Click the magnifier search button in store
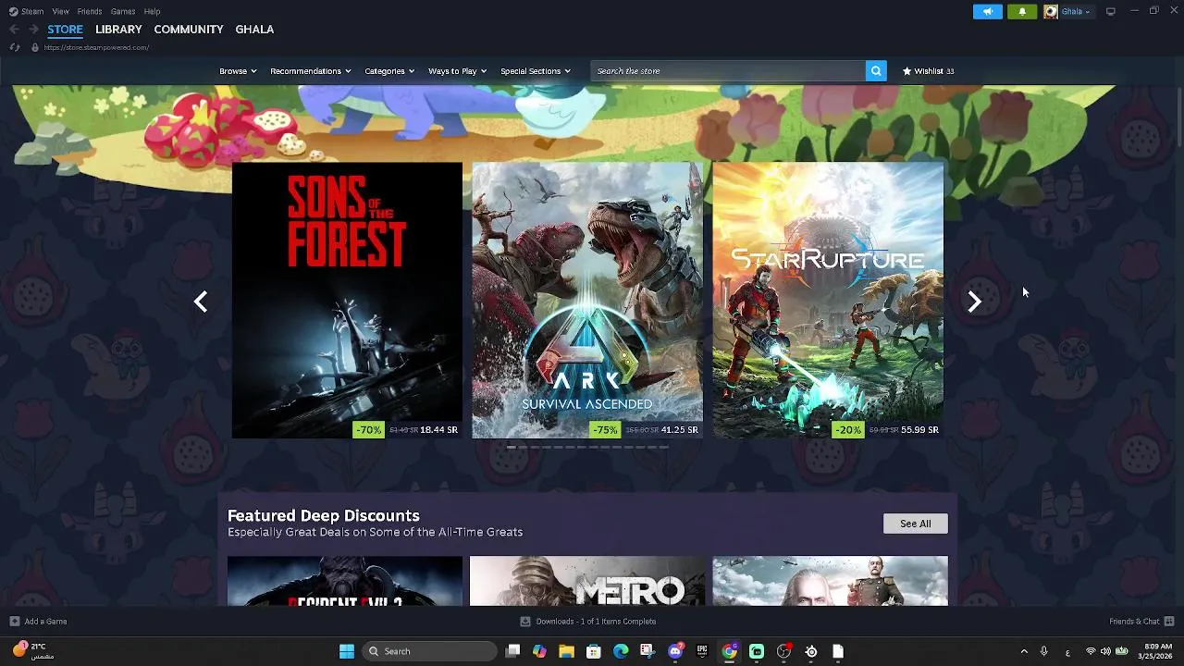Screen dimensions: 1184x666 click(876, 71)
